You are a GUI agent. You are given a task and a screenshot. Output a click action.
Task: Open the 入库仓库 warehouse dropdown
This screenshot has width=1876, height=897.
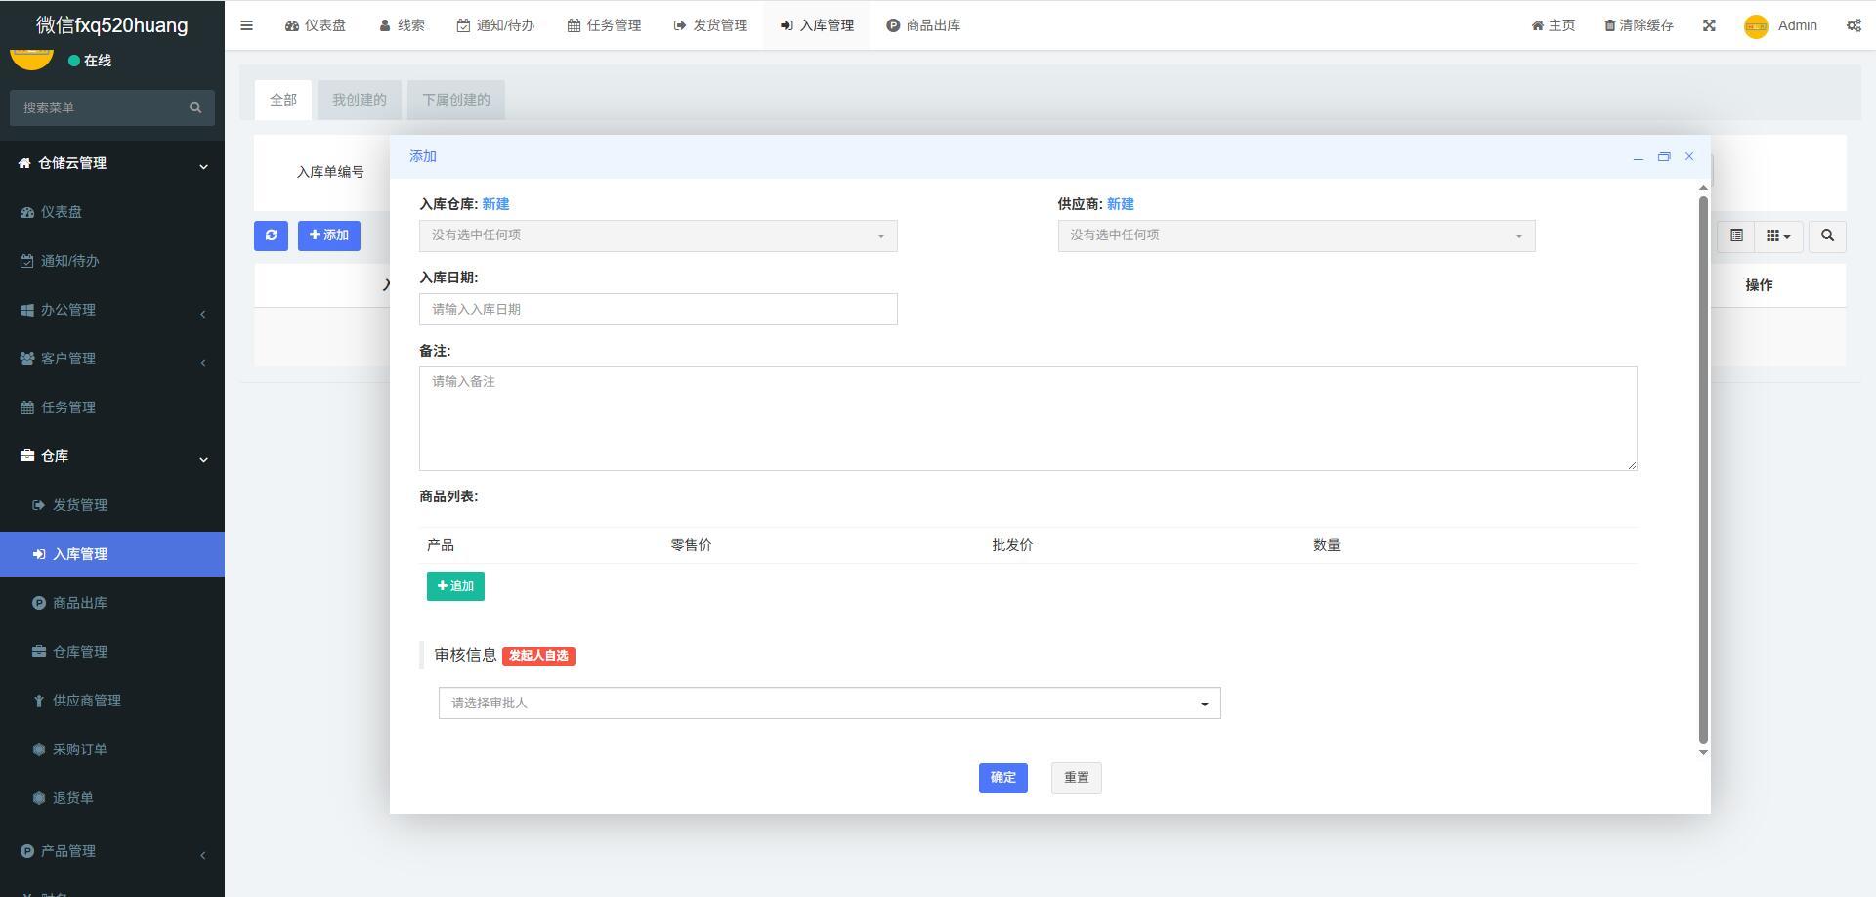[x=658, y=235]
